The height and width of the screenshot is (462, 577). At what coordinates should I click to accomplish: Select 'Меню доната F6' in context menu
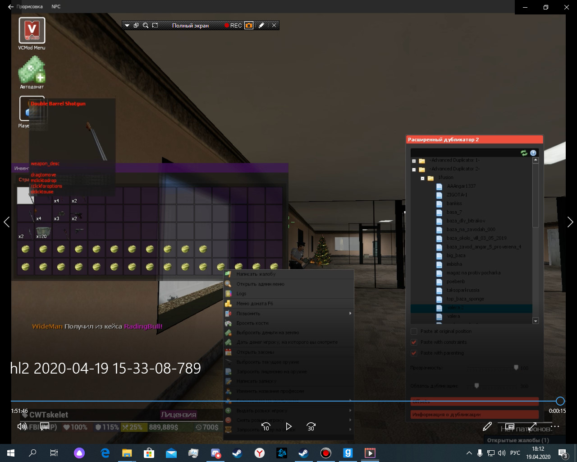pos(255,304)
